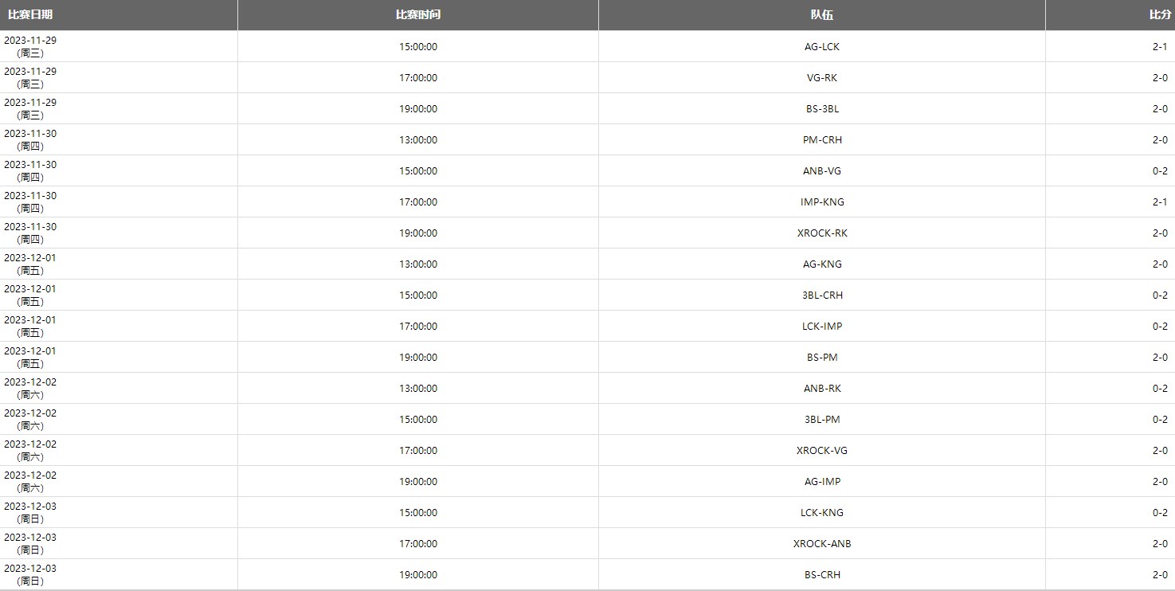Click the 0-2 score in LCK-KNG row
The height and width of the screenshot is (591, 1175).
(1160, 512)
